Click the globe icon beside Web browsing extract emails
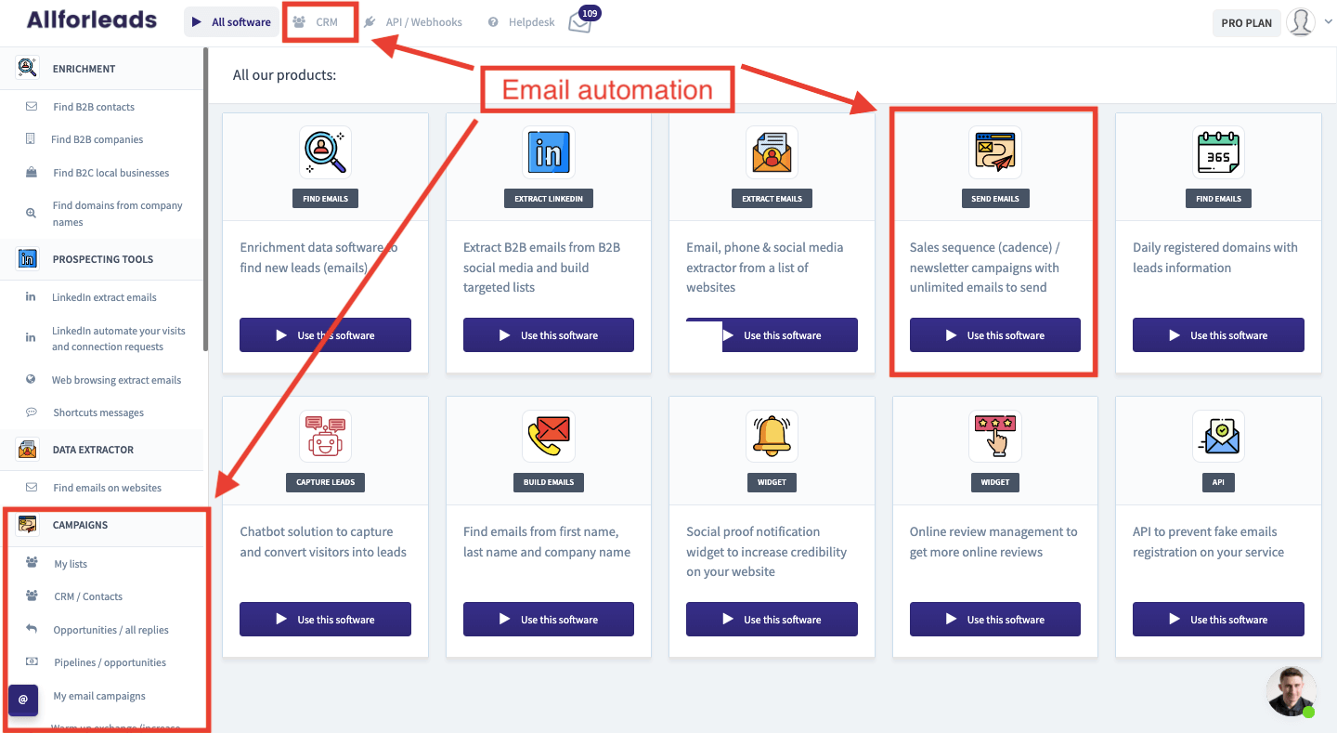Image resolution: width=1337 pixels, height=733 pixels. (31, 379)
